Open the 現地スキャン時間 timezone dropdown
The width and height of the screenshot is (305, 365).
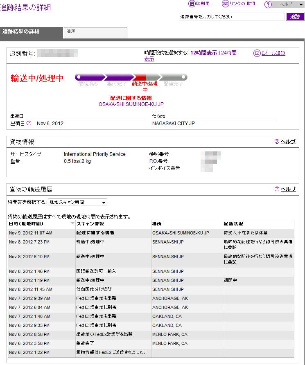click(x=77, y=202)
